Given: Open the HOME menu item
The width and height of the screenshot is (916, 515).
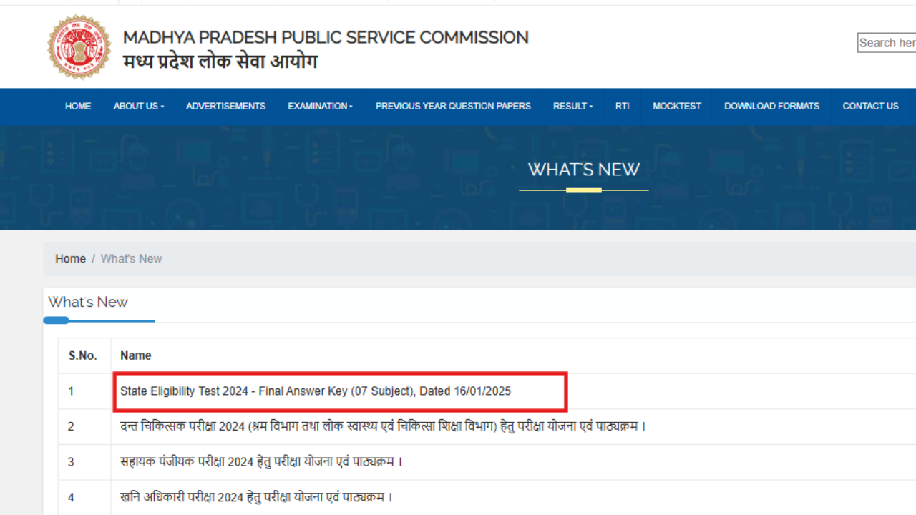Looking at the screenshot, I should tap(77, 106).
